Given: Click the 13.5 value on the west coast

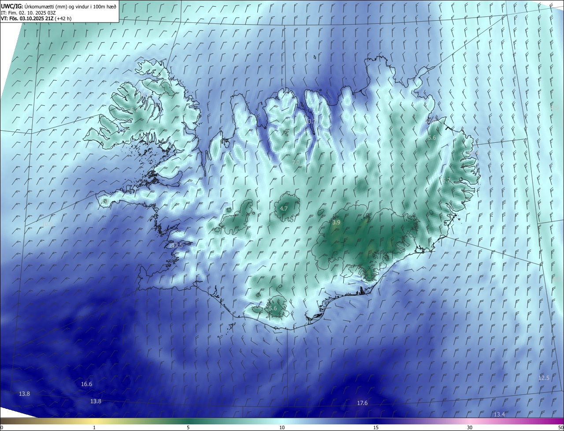Looking at the screenshot, I should pyautogui.click(x=177, y=245).
